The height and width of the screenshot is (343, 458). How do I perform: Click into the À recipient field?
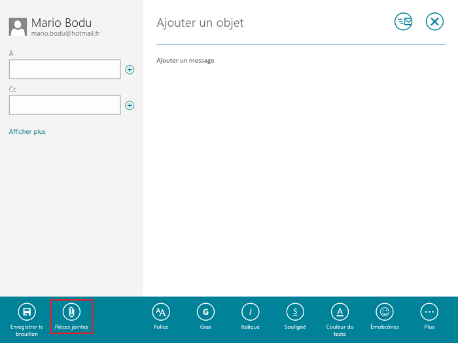coord(65,69)
